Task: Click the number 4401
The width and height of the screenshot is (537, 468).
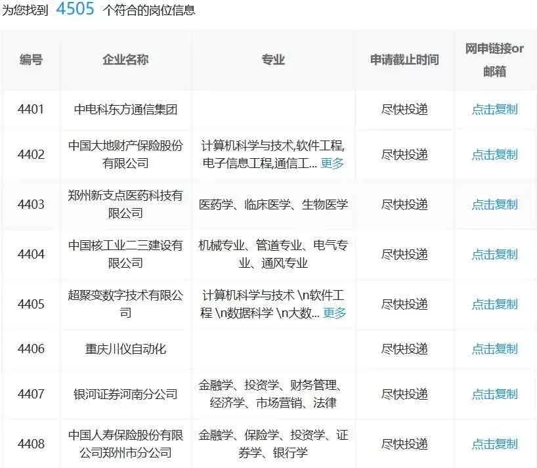Action: click(x=31, y=110)
